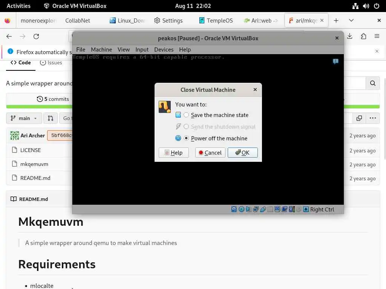Open the repository Code tab
Image resolution: width=386 pixels, height=289 pixels.
click(21, 63)
